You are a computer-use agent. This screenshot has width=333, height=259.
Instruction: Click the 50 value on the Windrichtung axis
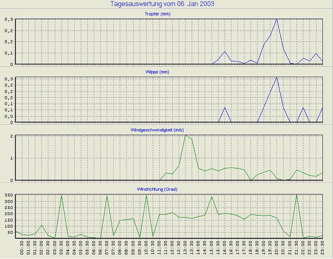(x=11, y=232)
